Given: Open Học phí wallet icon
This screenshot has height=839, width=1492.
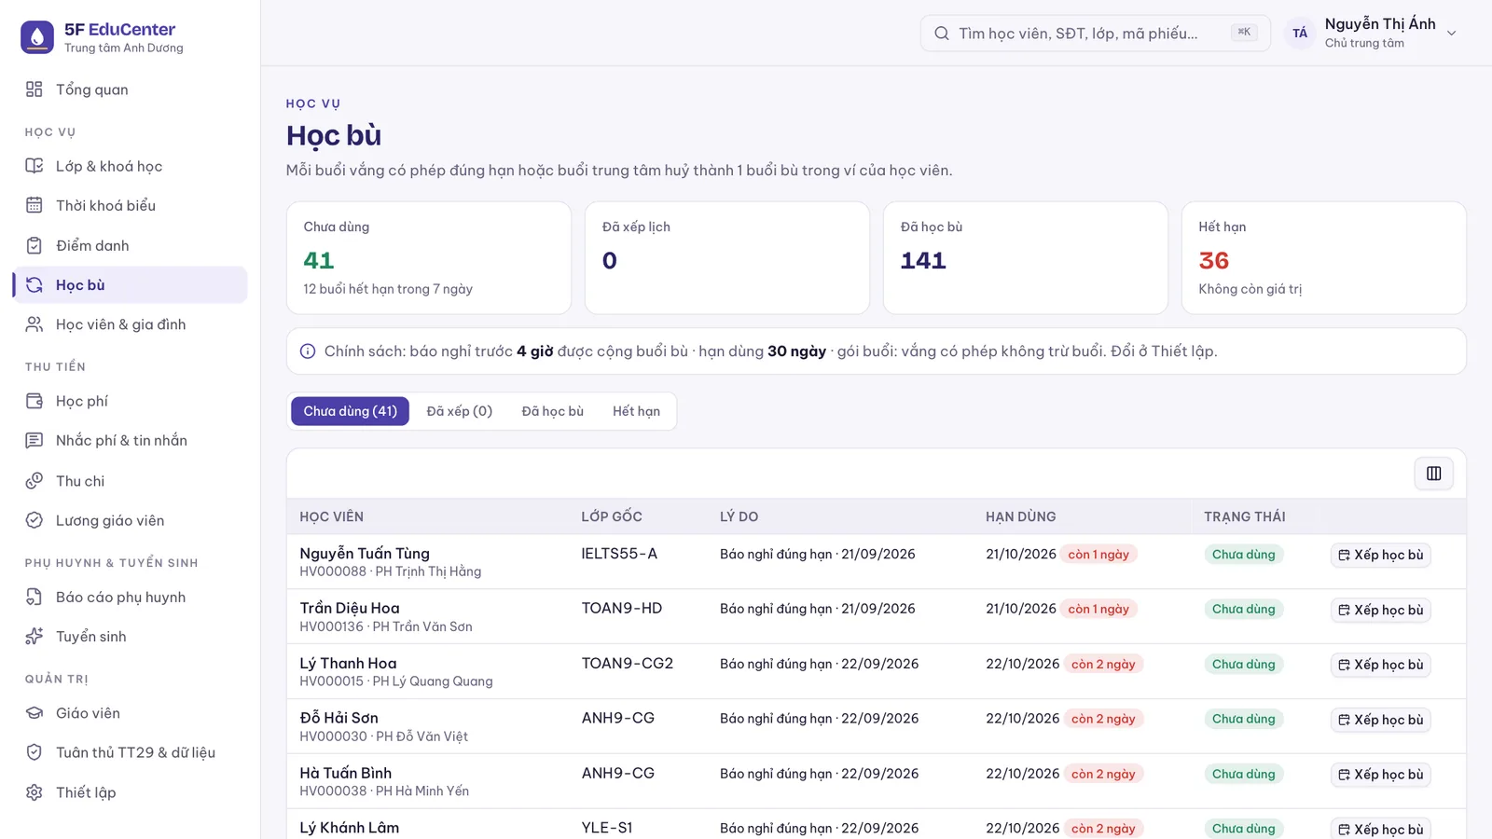Looking at the screenshot, I should pyautogui.click(x=35, y=401).
